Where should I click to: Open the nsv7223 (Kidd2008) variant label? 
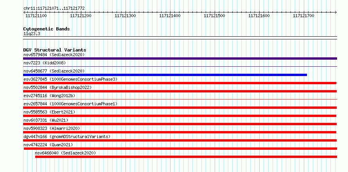[45, 63]
